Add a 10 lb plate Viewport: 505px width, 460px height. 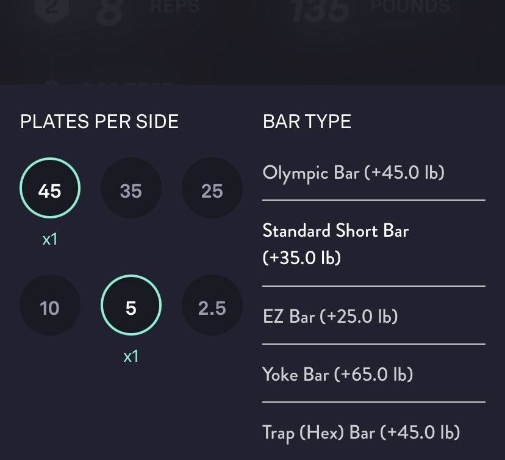tap(49, 308)
